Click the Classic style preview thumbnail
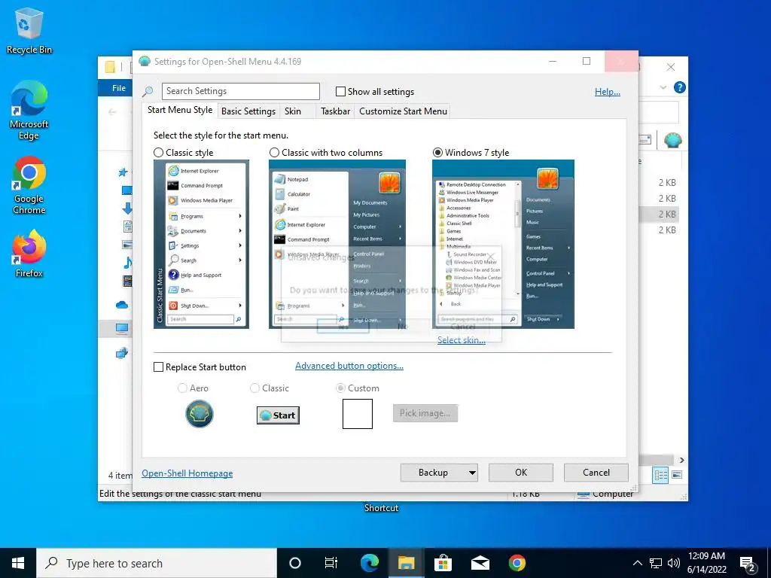Image resolution: width=771 pixels, height=578 pixels. point(201,245)
